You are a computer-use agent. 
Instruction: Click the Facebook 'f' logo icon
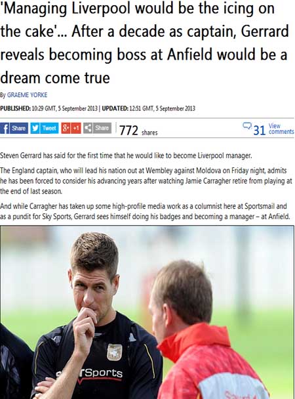(x=5, y=128)
